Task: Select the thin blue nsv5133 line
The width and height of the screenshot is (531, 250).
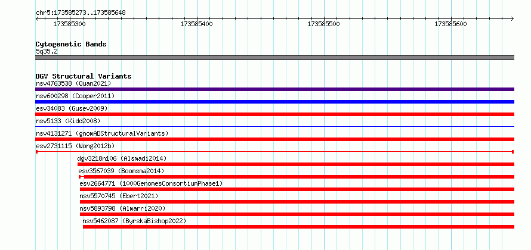Action: pos(274,127)
